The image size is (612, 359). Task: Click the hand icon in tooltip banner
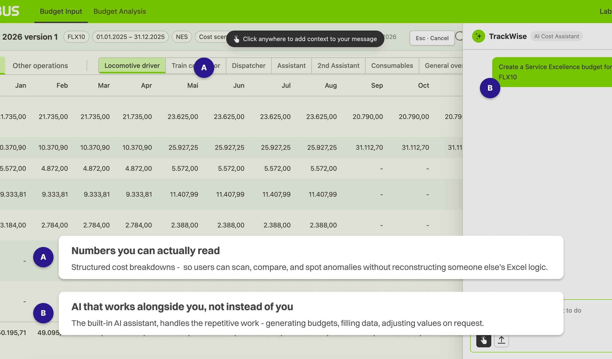[236, 39]
